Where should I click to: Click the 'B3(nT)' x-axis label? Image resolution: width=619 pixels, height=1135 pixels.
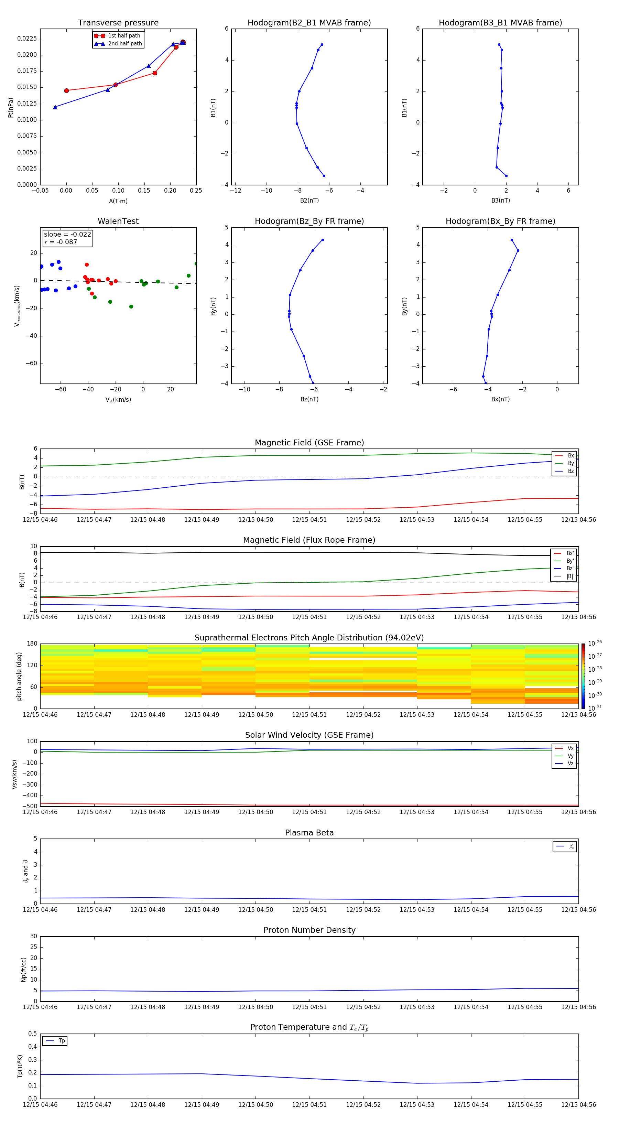[500, 201]
